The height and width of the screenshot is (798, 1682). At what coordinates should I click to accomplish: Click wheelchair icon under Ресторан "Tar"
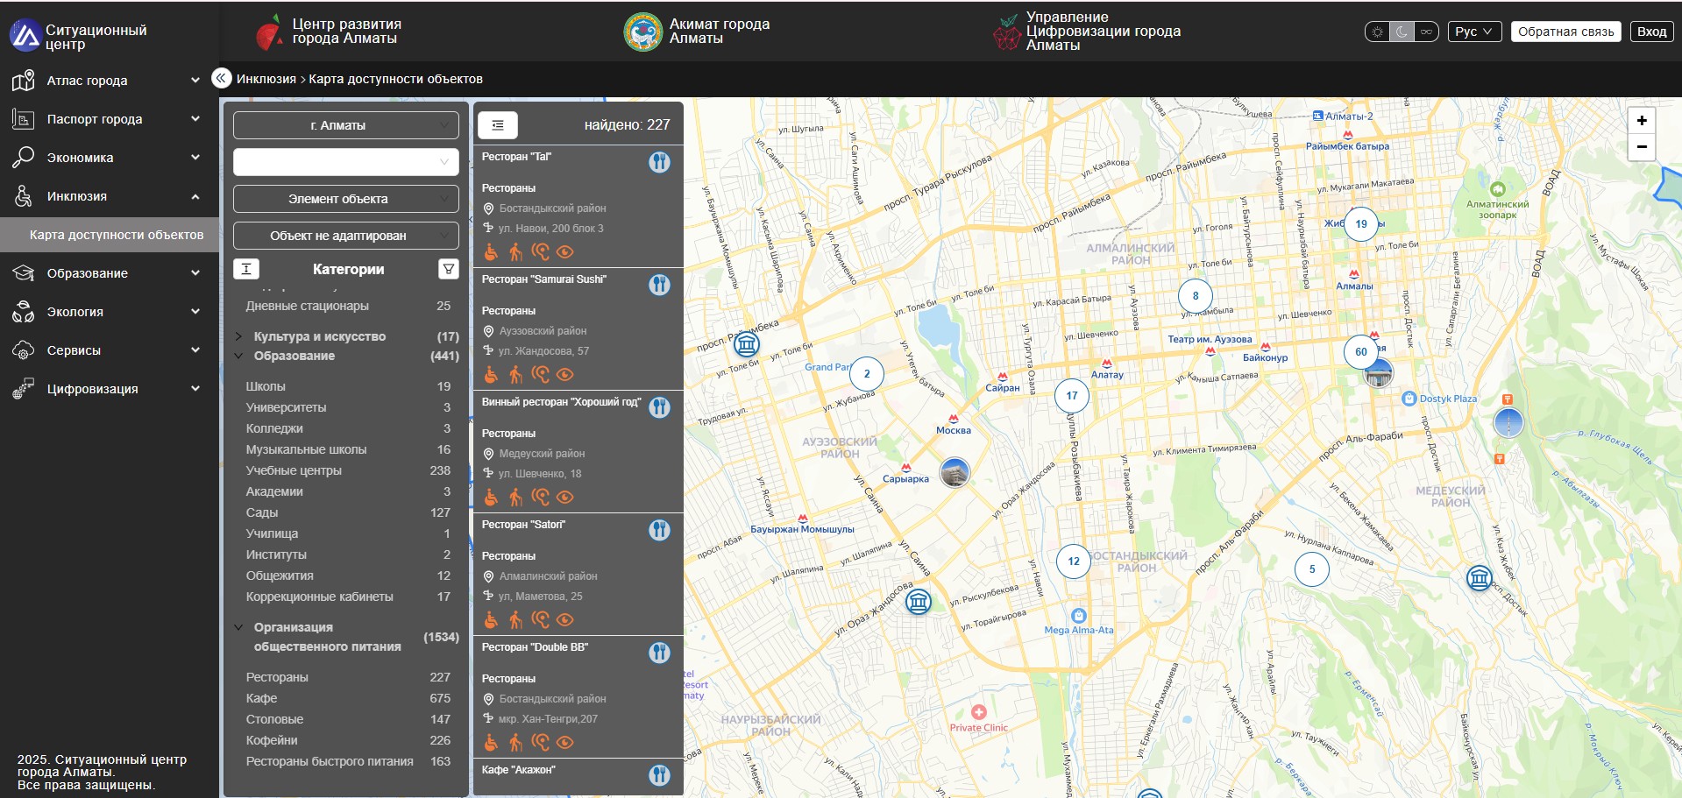pyautogui.click(x=491, y=252)
